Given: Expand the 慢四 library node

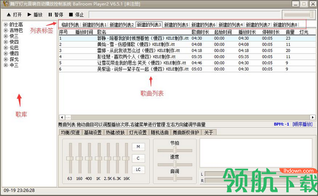Looking at the screenshot, I should point(6,54).
